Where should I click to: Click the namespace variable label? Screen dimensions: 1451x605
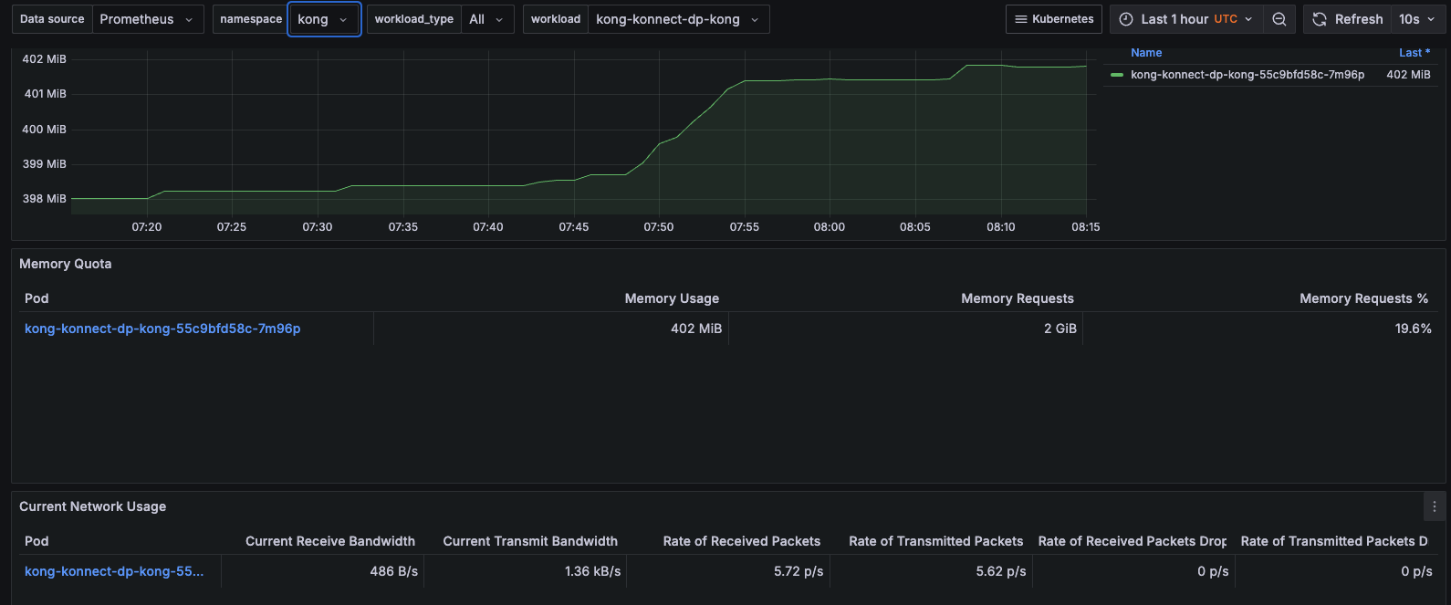coord(251,19)
